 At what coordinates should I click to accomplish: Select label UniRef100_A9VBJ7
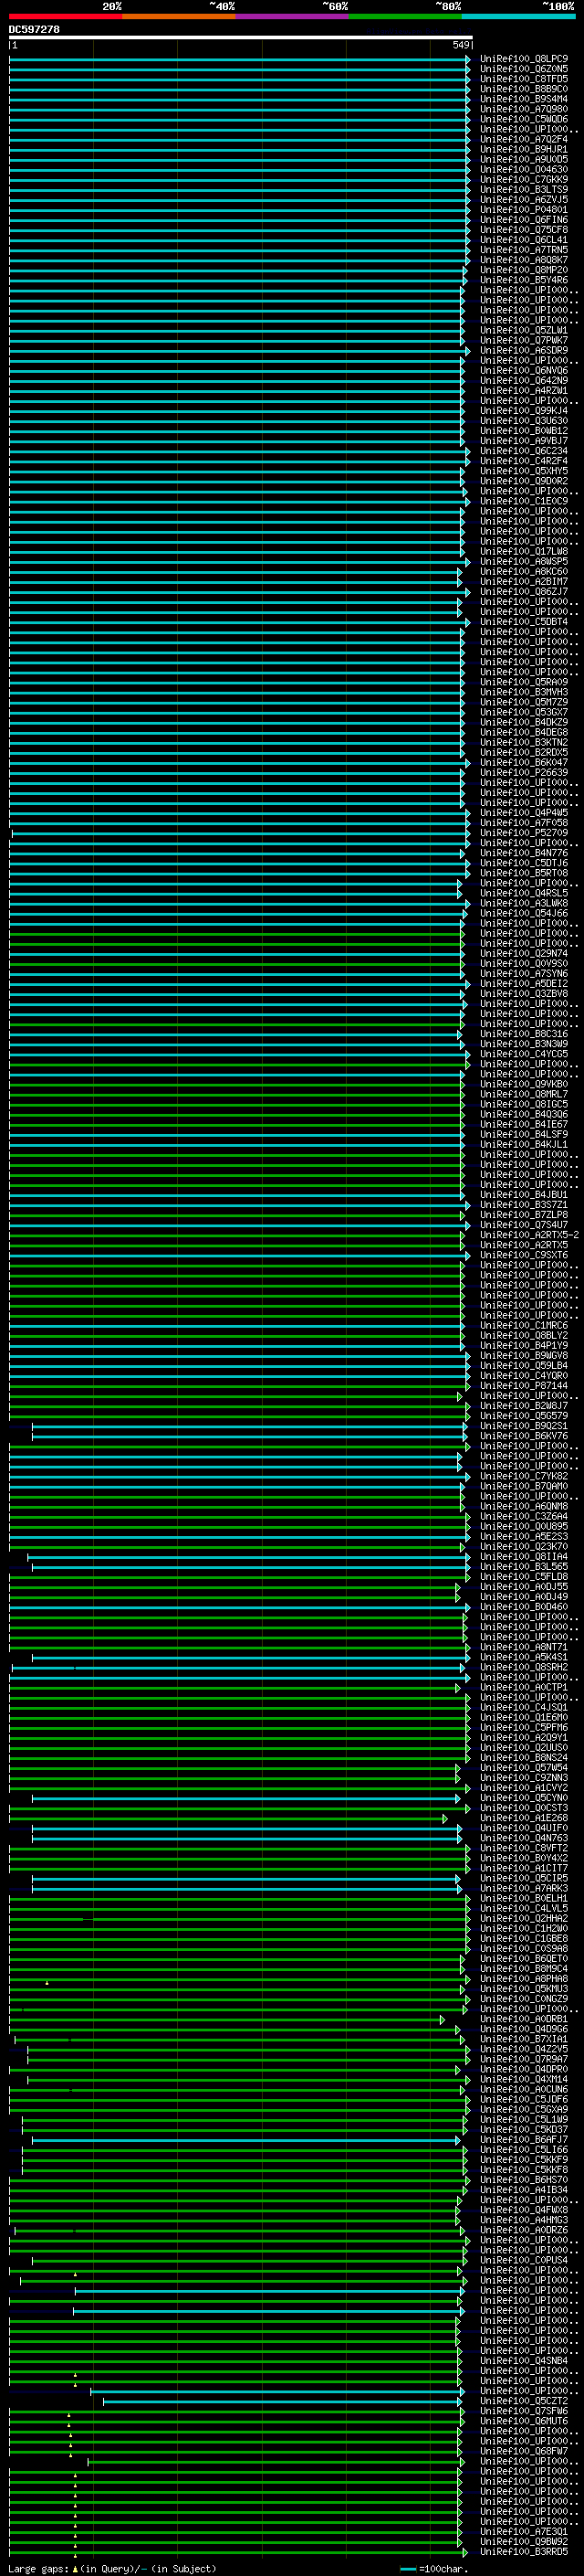pos(523,440)
